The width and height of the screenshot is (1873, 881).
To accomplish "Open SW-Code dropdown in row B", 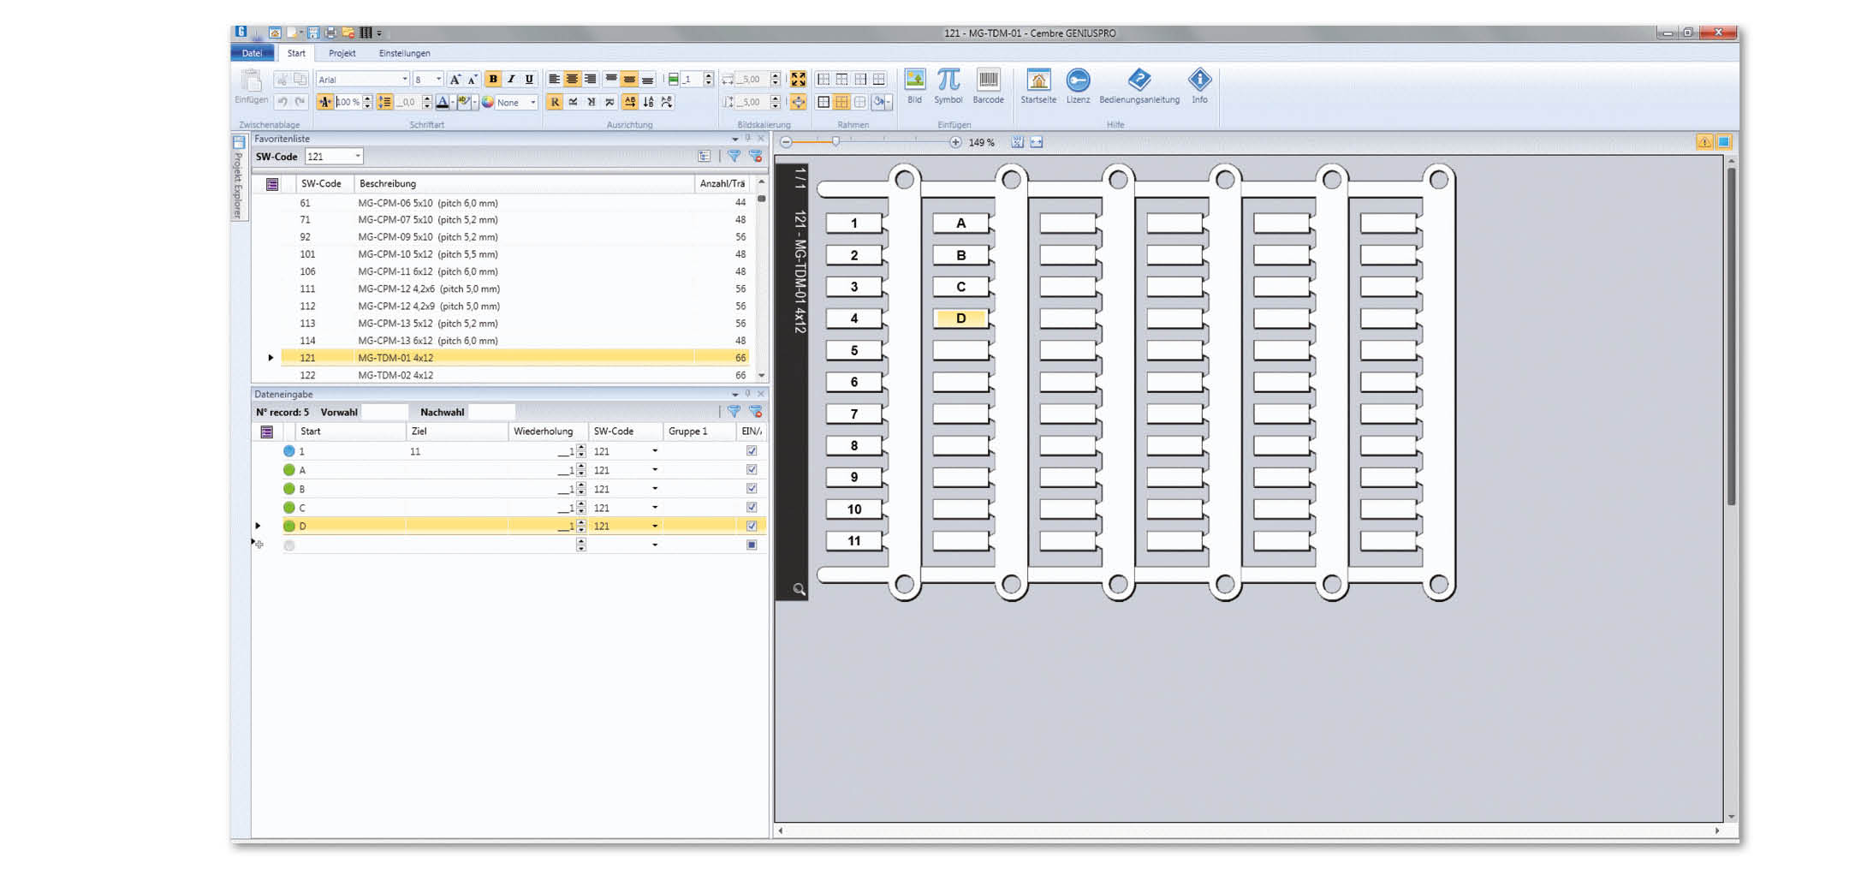I will pyautogui.click(x=655, y=489).
